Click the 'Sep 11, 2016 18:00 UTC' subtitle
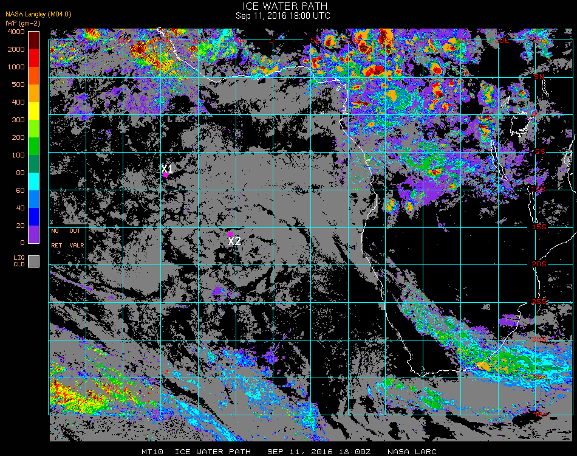 [x=282, y=16]
